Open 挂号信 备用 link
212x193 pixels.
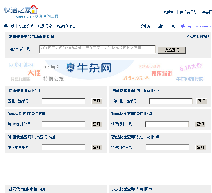[42, 189]
